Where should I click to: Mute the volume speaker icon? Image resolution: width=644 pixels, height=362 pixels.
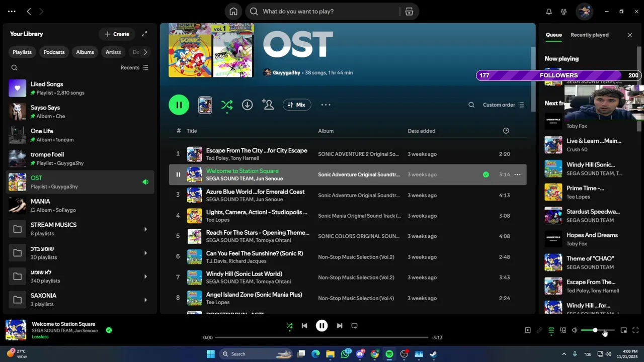575,330
